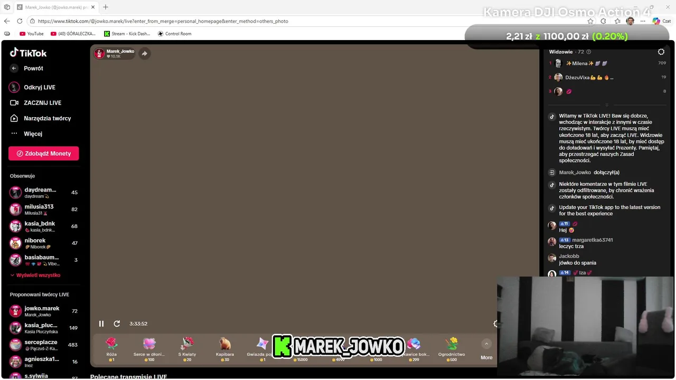Pause the live video
The height and width of the screenshot is (380, 676).
click(101, 324)
